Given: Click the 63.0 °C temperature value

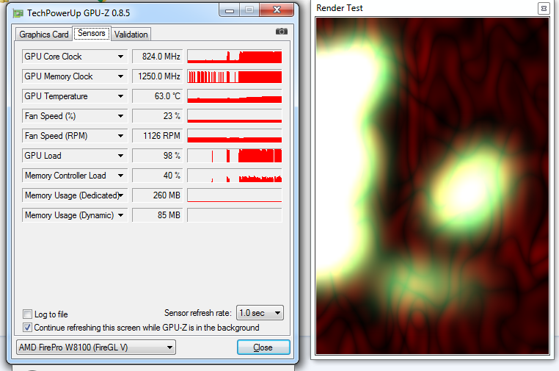Looking at the screenshot, I should tap(157, 96).
